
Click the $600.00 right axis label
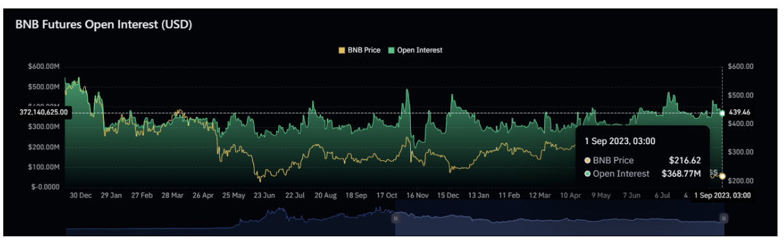click(x=740, y=66)
